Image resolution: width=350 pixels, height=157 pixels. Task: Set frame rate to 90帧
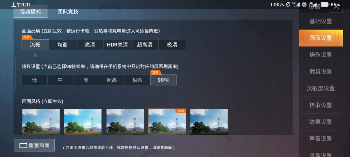click(x=163, y=80)
